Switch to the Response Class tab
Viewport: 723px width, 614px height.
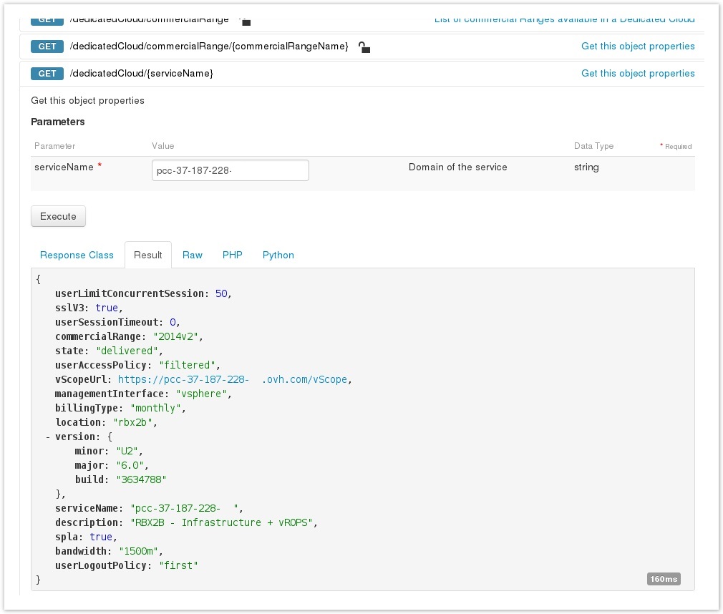click(77, 255)
